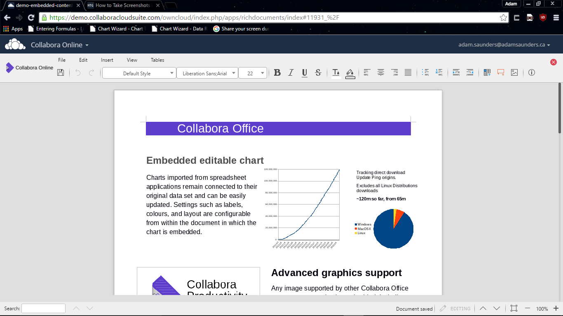Open the font size dropdown

tap(262, 72)
